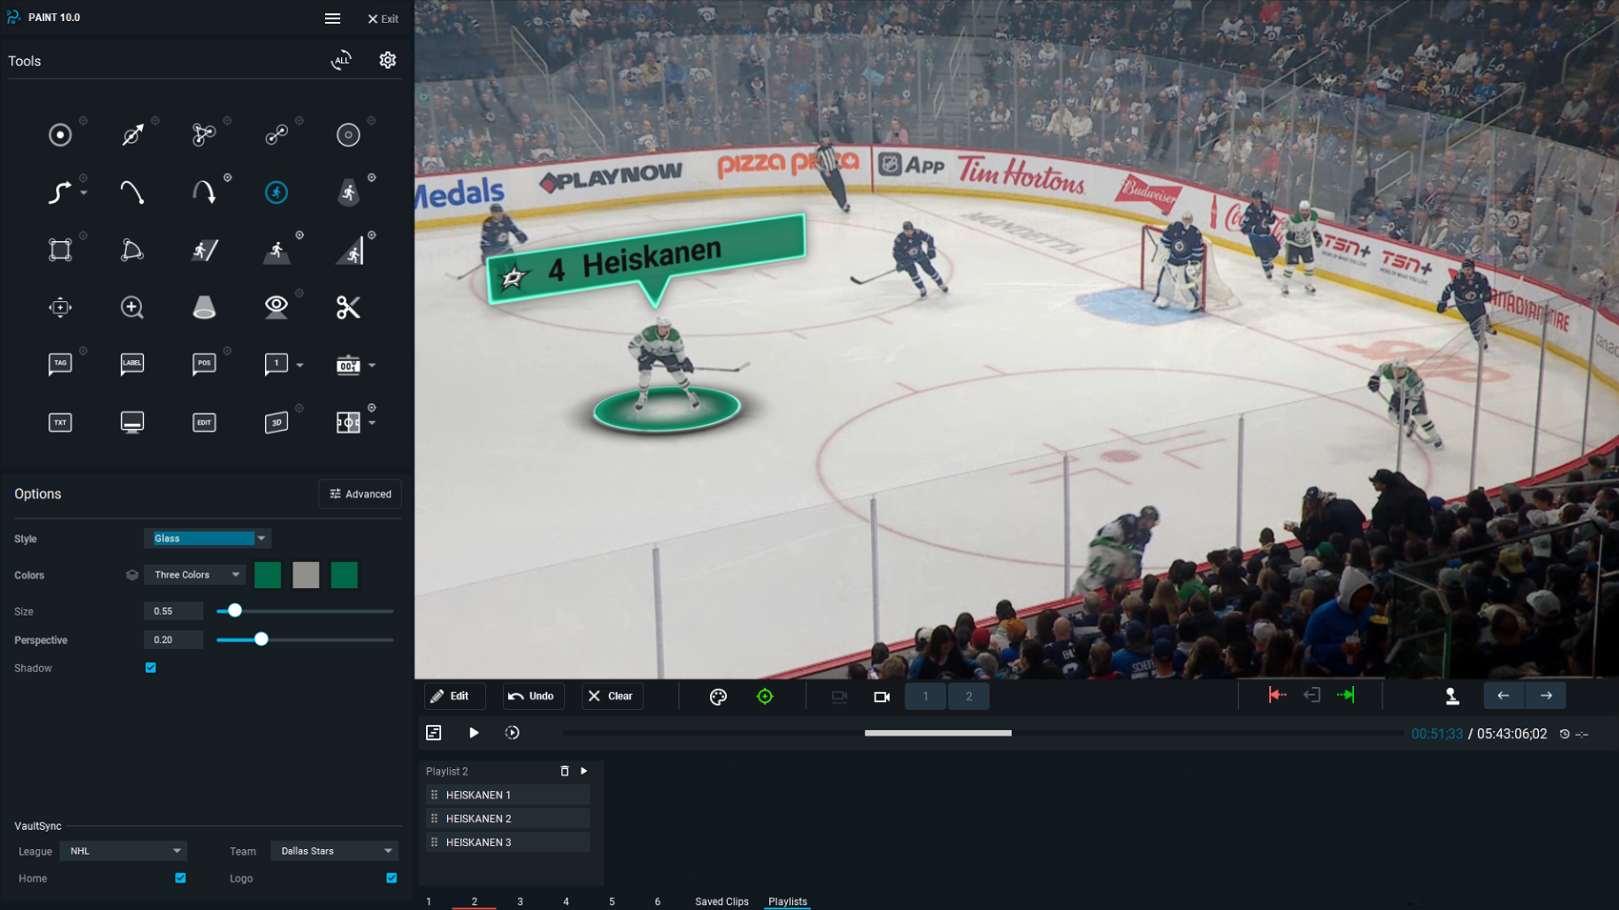Select the magnifier zoom tool

click(132, 307)
